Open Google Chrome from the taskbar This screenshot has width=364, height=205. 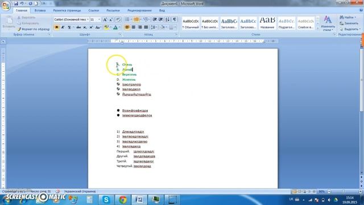coord(123,199)
